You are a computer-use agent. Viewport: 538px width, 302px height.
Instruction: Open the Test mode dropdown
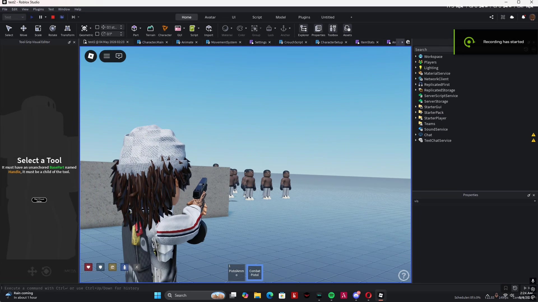pyautogui.click(x=14, y=17)
